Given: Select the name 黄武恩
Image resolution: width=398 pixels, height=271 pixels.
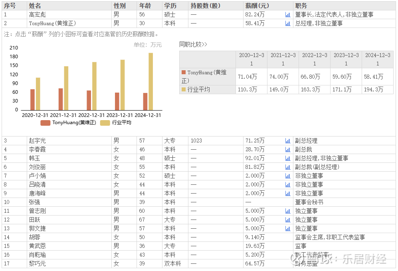Looking at the screenshot, I should click(x=37, y=246).
